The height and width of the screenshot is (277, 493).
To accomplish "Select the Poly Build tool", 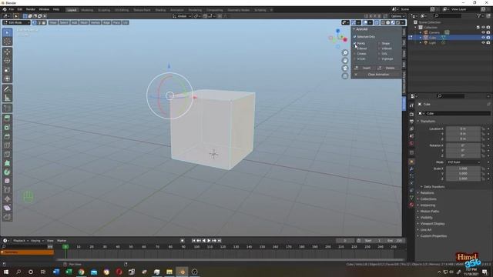I will (7, 163).
